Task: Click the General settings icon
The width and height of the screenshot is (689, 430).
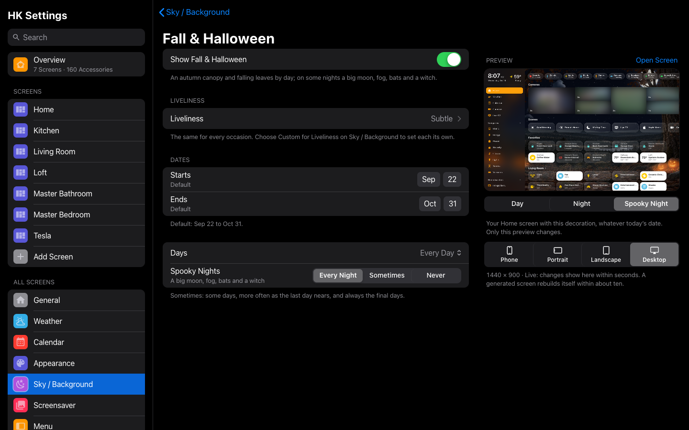Action: point(21,300)
